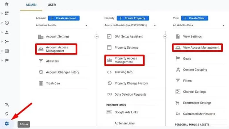Click the Ecommerce Settings cart icon

click(x=177, y=103)
